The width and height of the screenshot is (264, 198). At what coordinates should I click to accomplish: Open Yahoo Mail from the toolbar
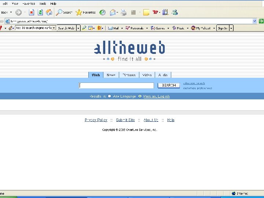click(113, 28)
